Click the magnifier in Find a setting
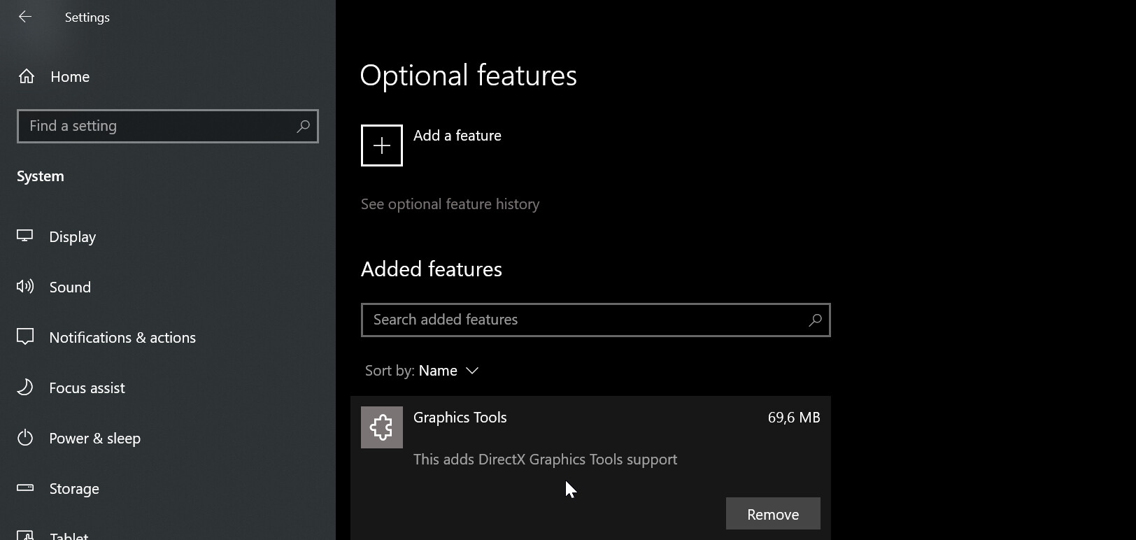 tap(303, 126)
